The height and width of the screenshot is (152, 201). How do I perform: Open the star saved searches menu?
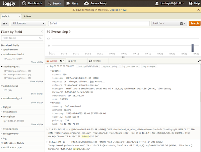[x=5, y=23]
